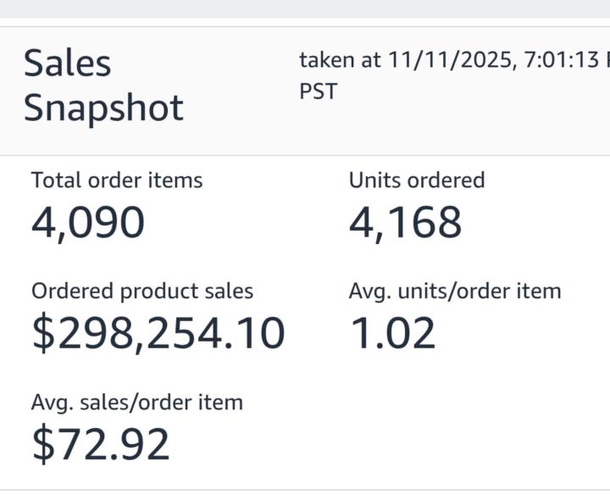Click the 4,090 total order items value

pos(88,223)
